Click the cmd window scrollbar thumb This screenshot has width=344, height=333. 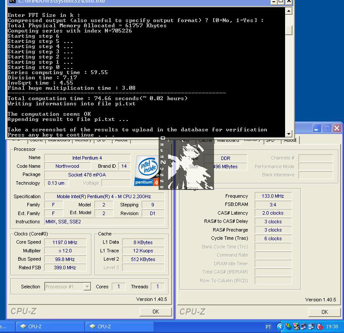289,30
